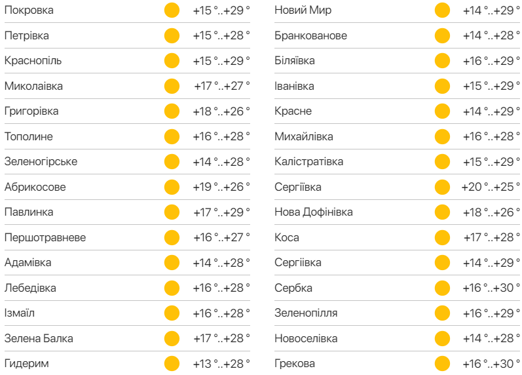Click the sun icon next to Гидерим
The width and height of the screenshot is (522, 375).
(x=172, y=364)
